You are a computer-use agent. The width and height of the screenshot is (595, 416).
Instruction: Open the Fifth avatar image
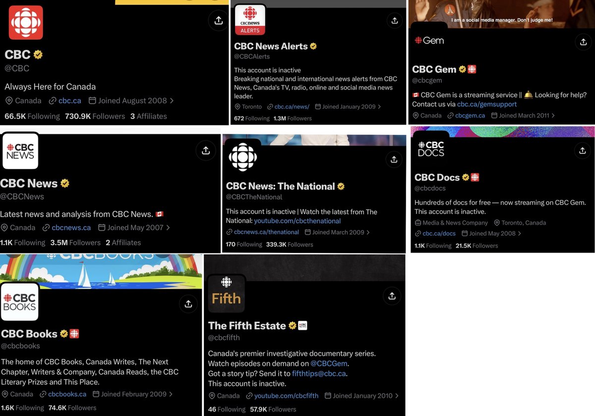click(226, 294)
